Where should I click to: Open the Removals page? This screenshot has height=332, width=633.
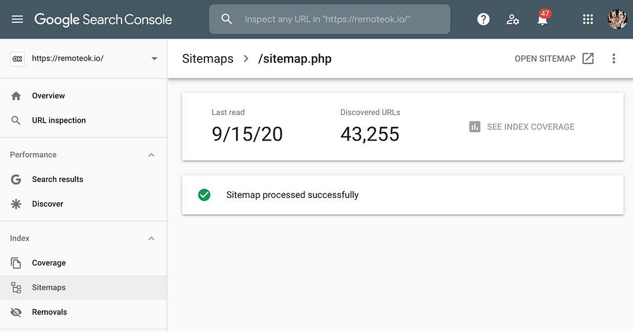(49, 312)
